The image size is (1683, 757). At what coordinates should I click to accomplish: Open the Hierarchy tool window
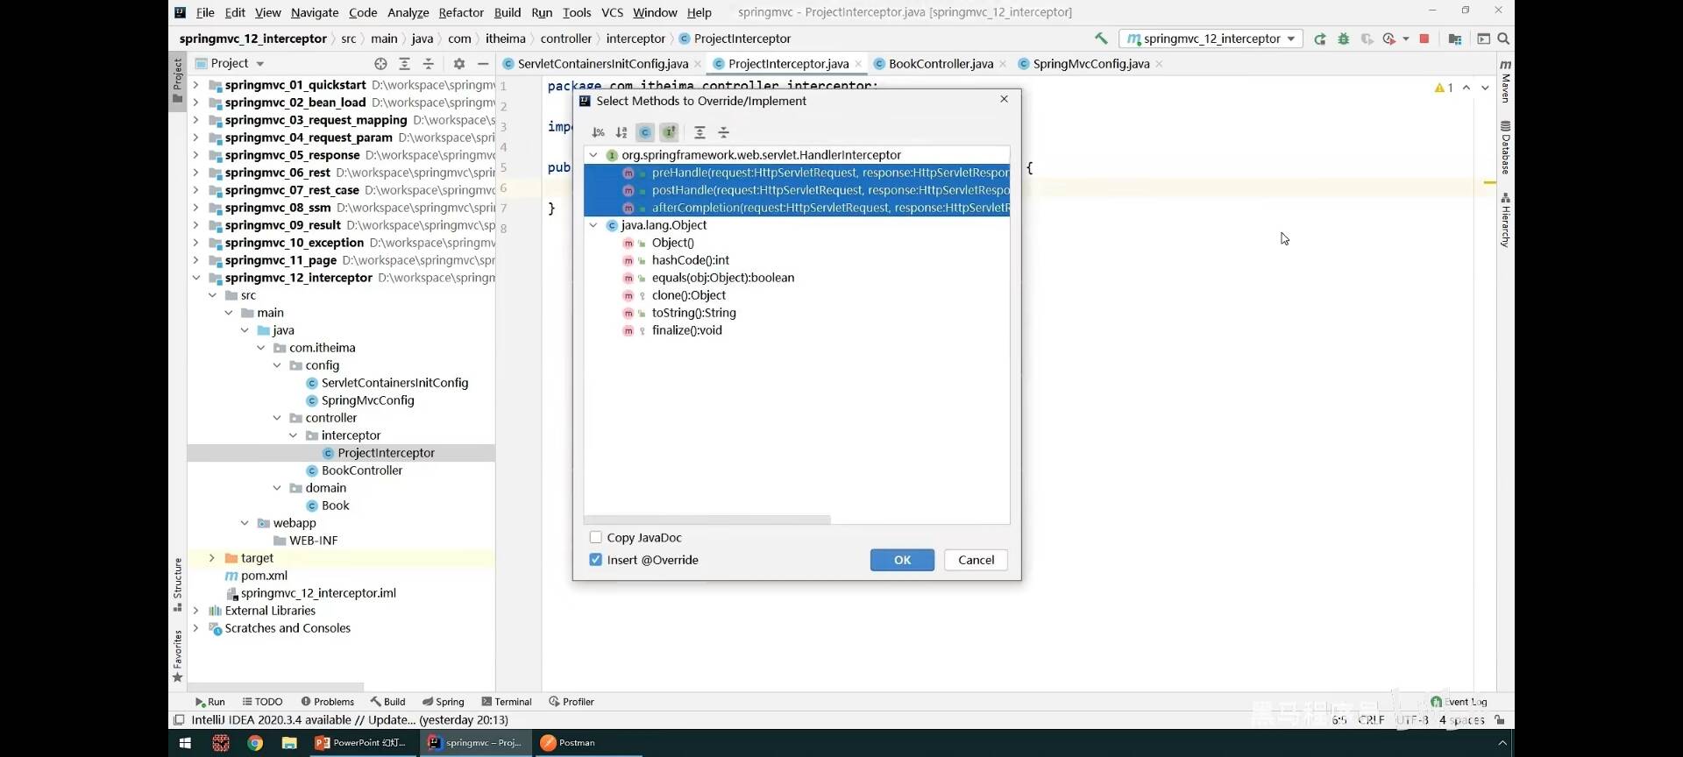pyautogui.click(x=1505, y=220)
